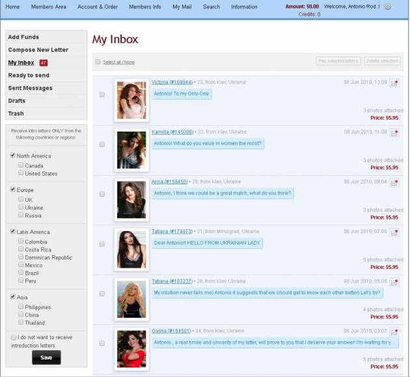Click envelope icon on Anna's letter
Image resolution: width=410 pixels, height=377 pixels.
394,183
